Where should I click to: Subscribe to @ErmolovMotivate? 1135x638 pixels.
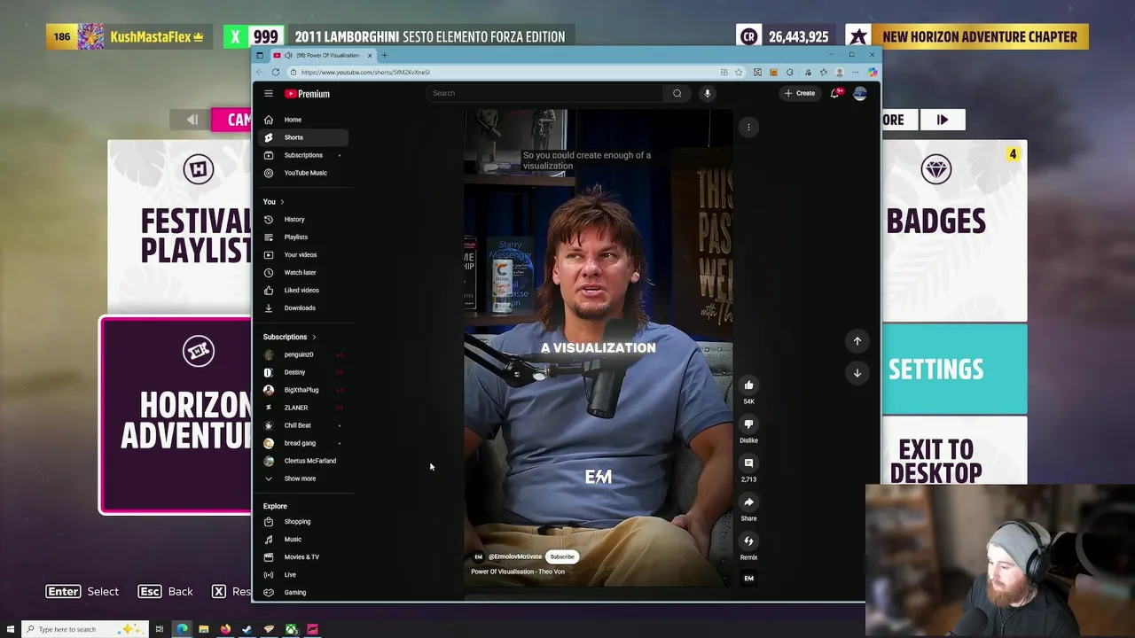(x=562, y=556)
